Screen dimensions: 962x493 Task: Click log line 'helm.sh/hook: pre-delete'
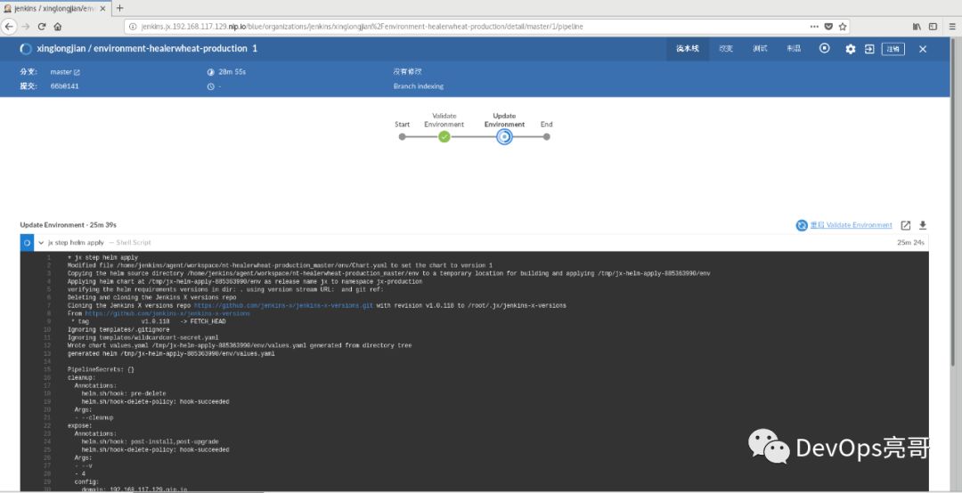coord(123,393)
